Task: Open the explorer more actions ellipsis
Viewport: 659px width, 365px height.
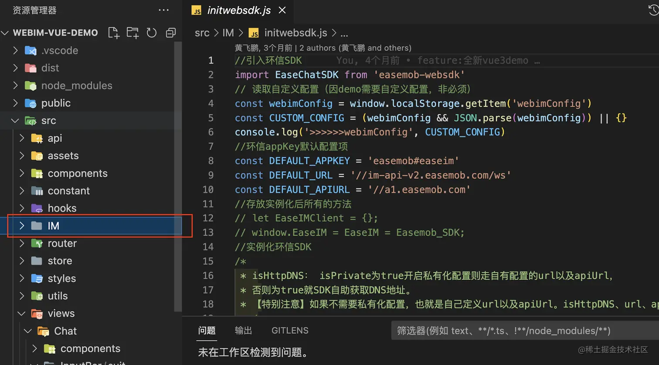Action: point(164,10)
